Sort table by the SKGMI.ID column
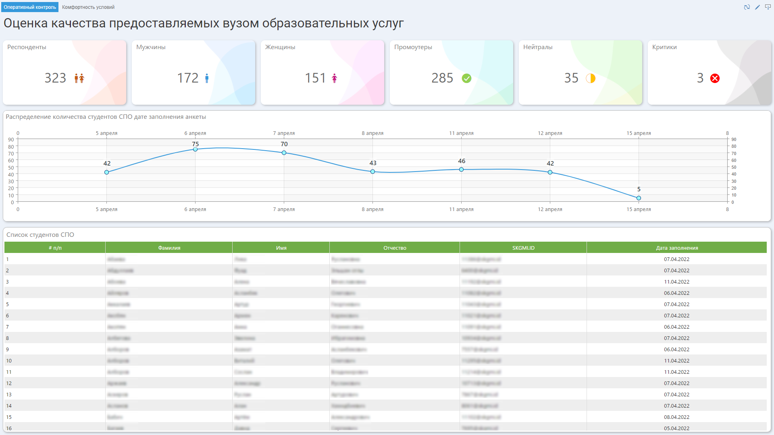The height and width of the screenshot is (435, 774). (x=523, y=248)
